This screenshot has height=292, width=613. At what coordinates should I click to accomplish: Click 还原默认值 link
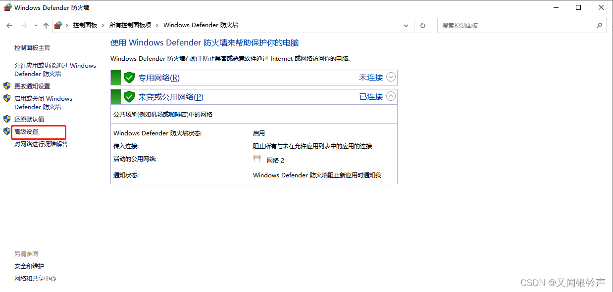click(29, 119)
